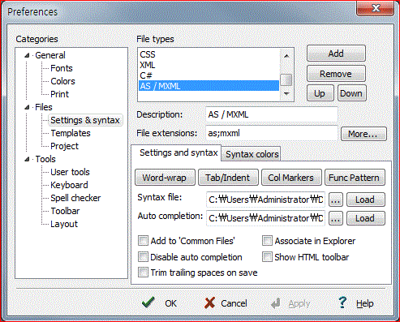
Task: Toggle Disable auto completion checkbox
Action: pos(143,257)
